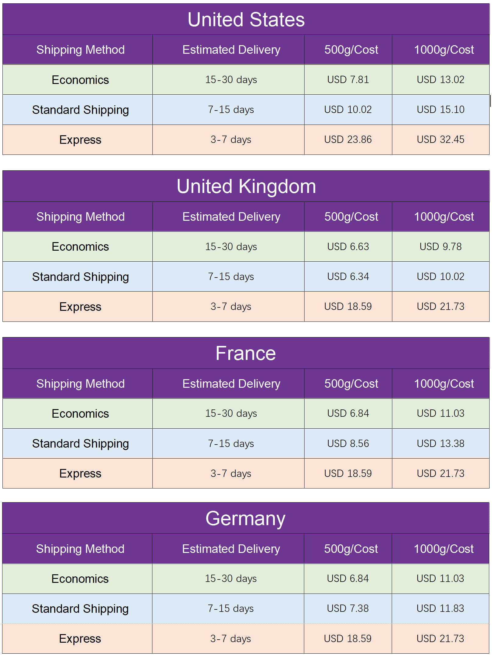Select USD 15.10 cost value
The height and width of the screenshot is (661, 492).
[x=441, y=109]
